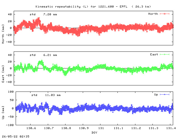Click the x-axis tick label '131'
This screenshot has height=138, width=179.
pyautogui.click(x=101, y=128)
